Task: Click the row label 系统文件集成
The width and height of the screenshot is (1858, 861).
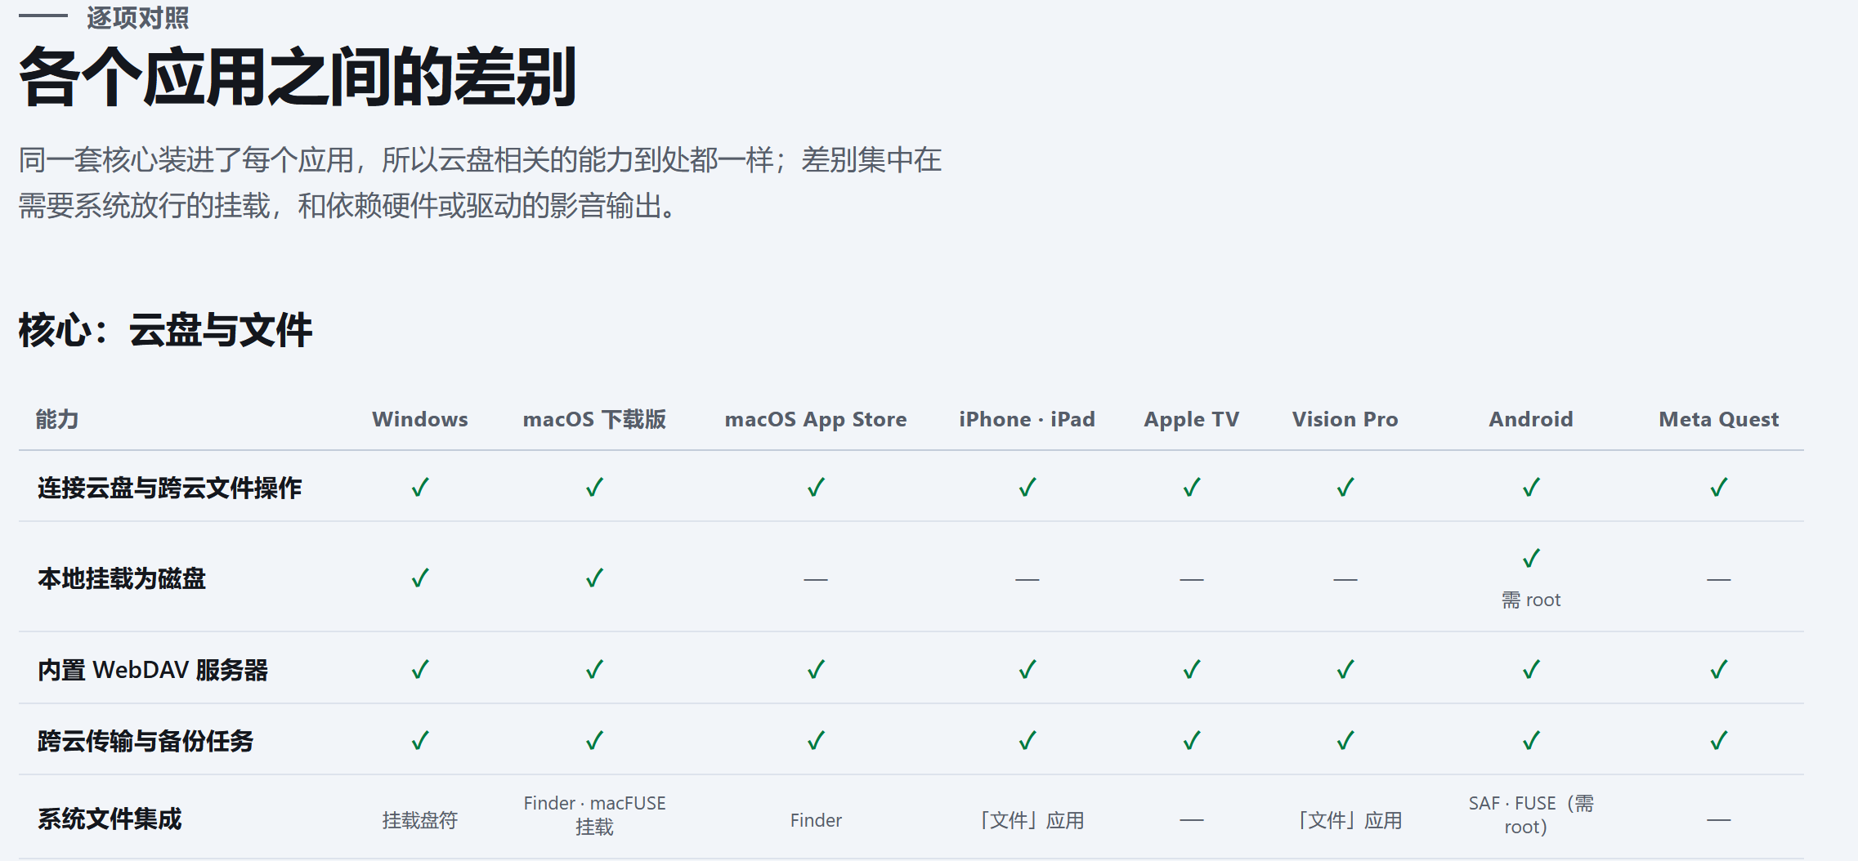Action: pos(110,819)
